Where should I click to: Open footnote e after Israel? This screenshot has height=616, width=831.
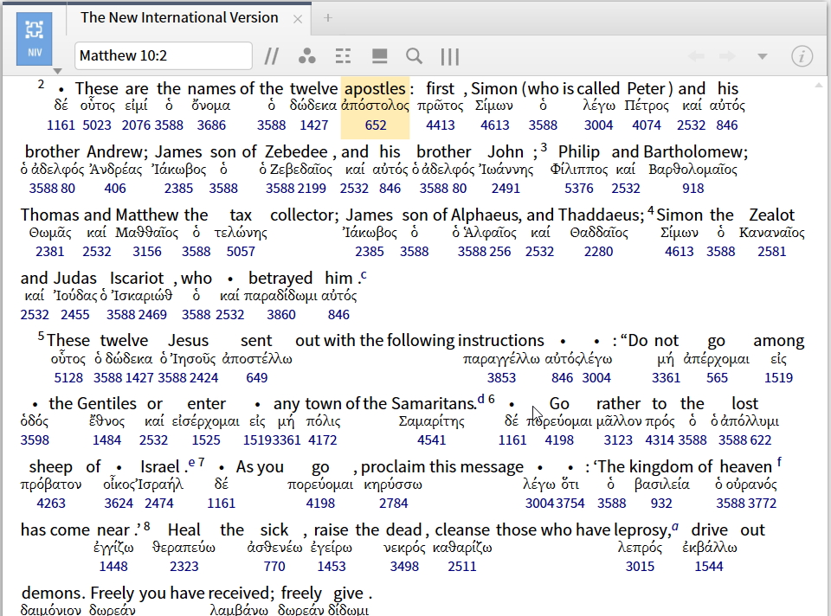192,462
